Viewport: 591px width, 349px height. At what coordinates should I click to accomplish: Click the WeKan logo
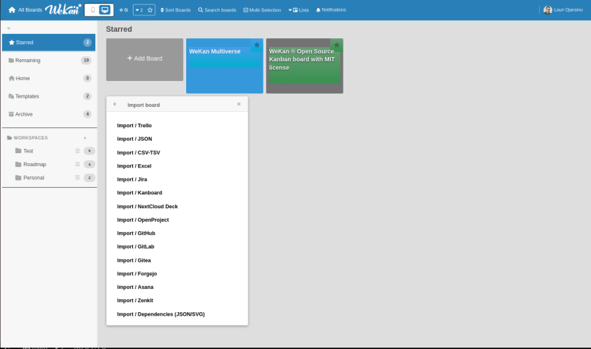point(63,9)
